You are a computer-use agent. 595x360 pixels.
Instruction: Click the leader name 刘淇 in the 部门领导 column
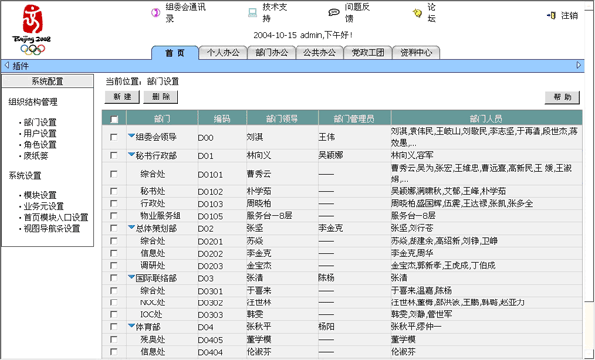(255, 137)
